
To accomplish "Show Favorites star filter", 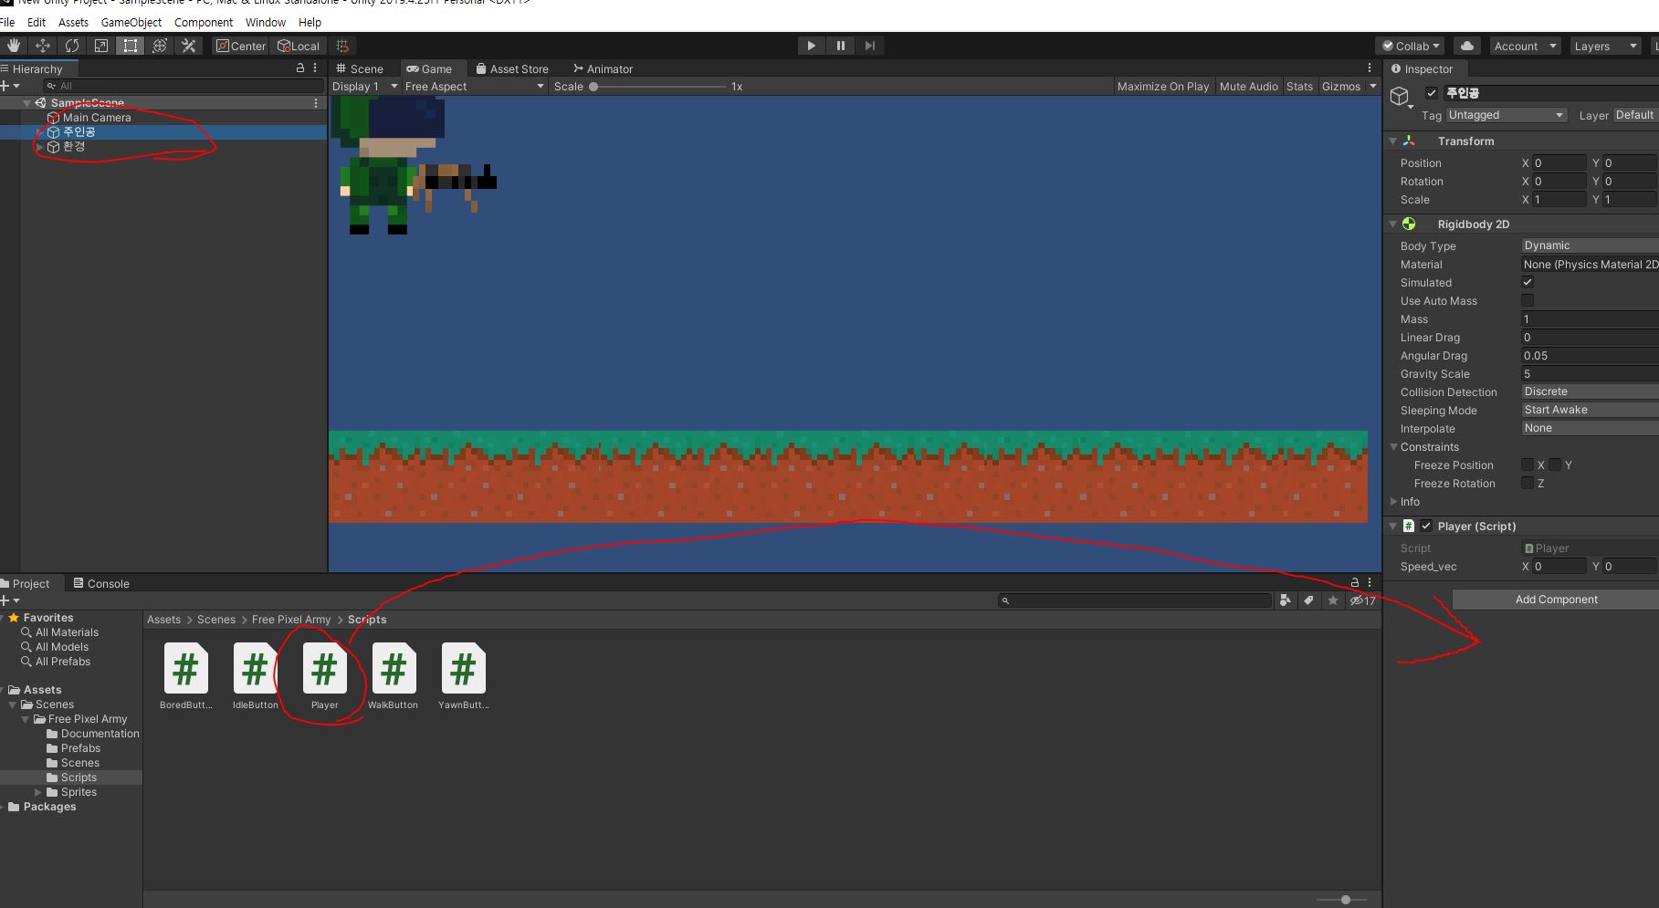I will click(x=1333, y=600).
